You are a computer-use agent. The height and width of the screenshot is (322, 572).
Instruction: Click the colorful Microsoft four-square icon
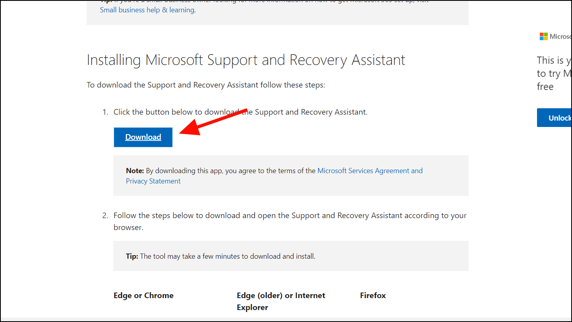(544, 36)
